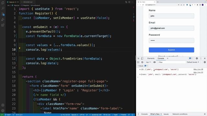Toggle the DevTools device toolbar icon
Image resolution: width=207 pixels, height=116 pixels.
(x=142, y=58)
